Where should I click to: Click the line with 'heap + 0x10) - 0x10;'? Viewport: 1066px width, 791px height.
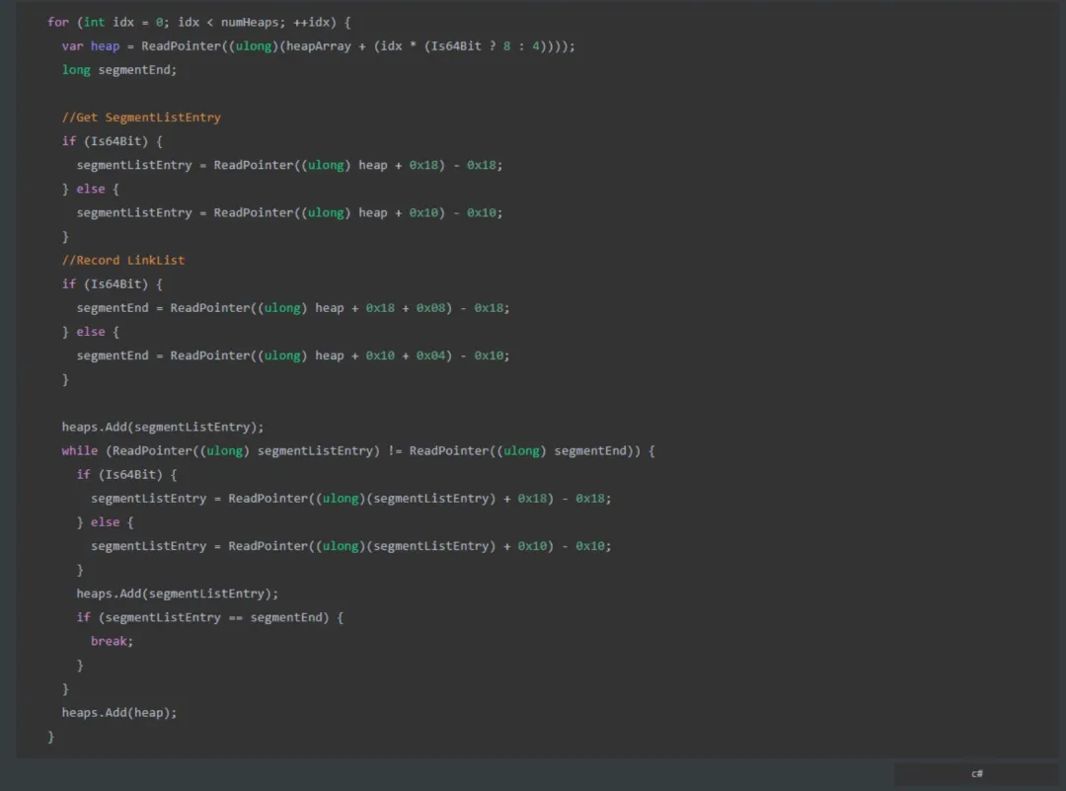(289, 213)
